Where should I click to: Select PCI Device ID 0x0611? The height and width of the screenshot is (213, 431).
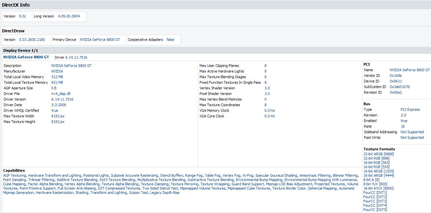tap(396, 81)
